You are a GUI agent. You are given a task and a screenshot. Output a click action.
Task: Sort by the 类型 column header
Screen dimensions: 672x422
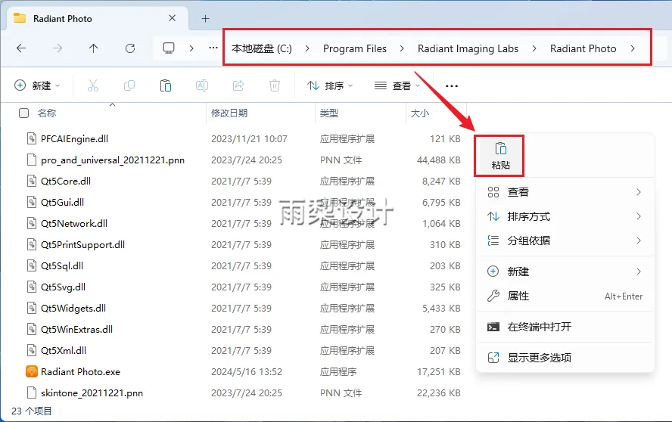[x=329, y=113]
